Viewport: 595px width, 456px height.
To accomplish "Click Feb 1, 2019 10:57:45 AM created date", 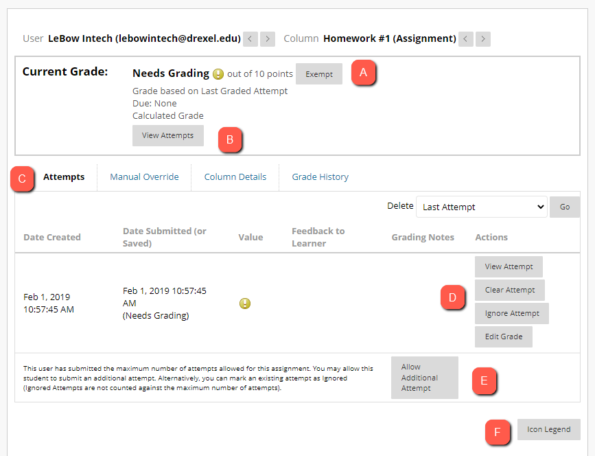I will [49, 303].
